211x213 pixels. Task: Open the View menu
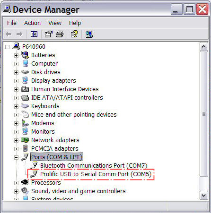click(55, 23)
